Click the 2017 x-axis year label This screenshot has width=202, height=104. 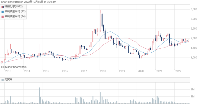click(84, 71)
